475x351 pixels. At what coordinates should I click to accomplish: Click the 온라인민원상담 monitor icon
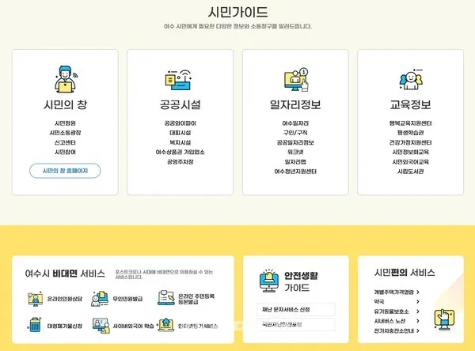click(x=35, y=299)
